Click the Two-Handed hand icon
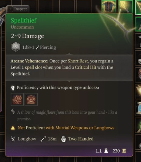Screen dimensions: 141x162 click(x=64, y=139)
